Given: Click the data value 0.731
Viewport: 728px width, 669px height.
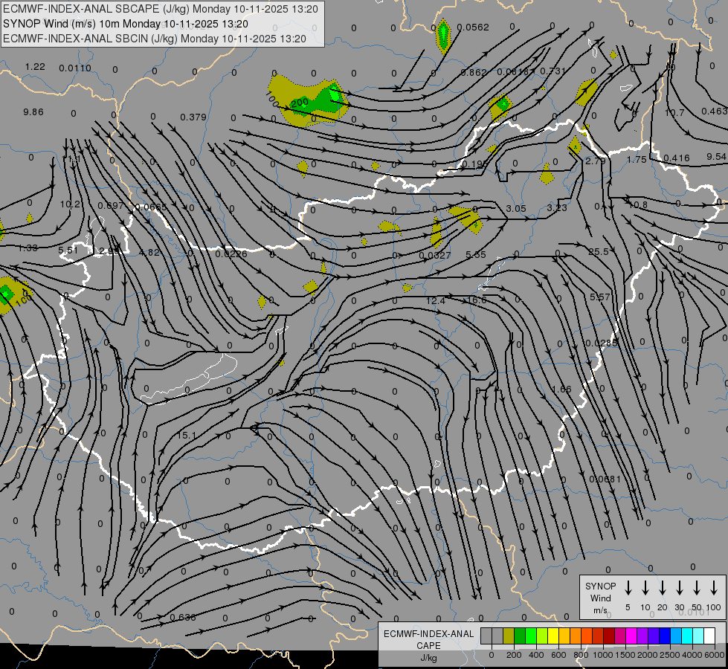Looking at the screenshot, I should (x=553, y=71).
